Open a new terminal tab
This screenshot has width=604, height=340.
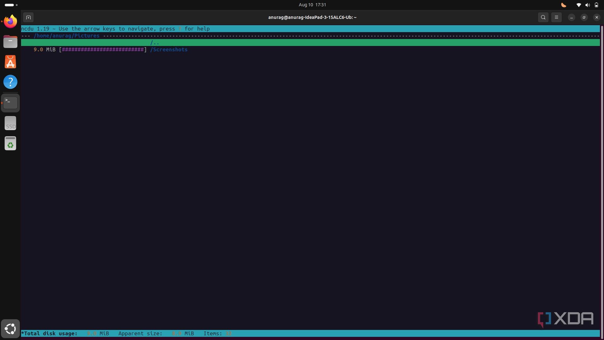(x=28, y=17)
